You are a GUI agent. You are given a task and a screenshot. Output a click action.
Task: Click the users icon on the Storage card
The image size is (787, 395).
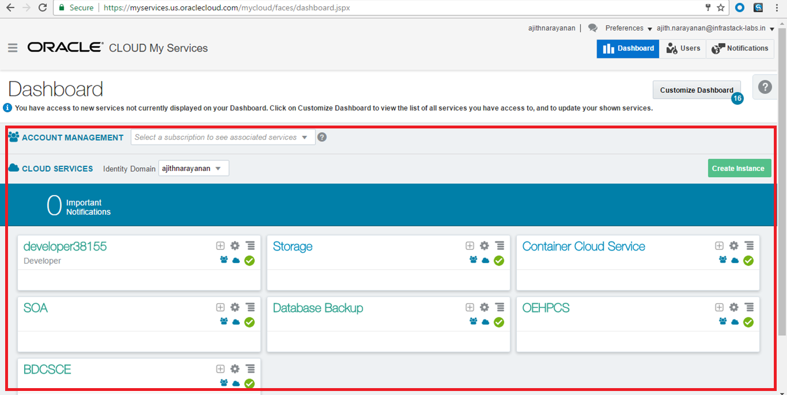point(473,260)
